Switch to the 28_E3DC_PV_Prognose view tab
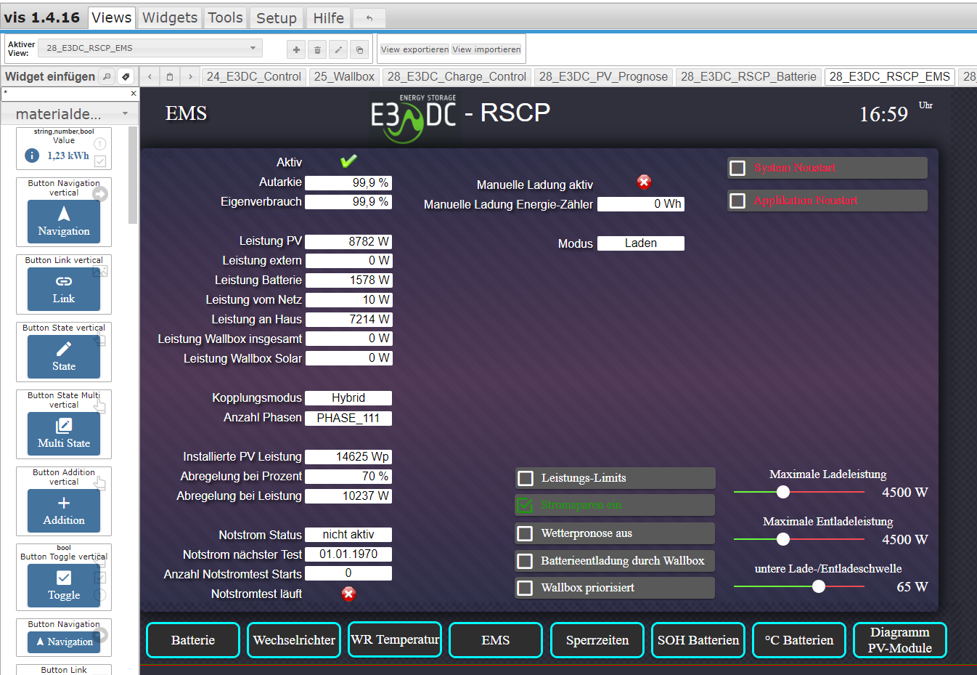 [x=603, y=76]
